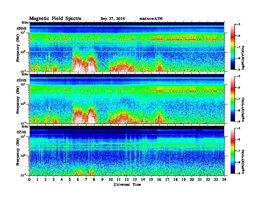
Task: Click the "-5" value on dH/dt color scale
Action: (239, 25)
